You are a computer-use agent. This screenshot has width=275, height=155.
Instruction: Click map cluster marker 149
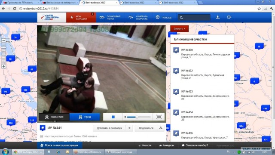265,108
